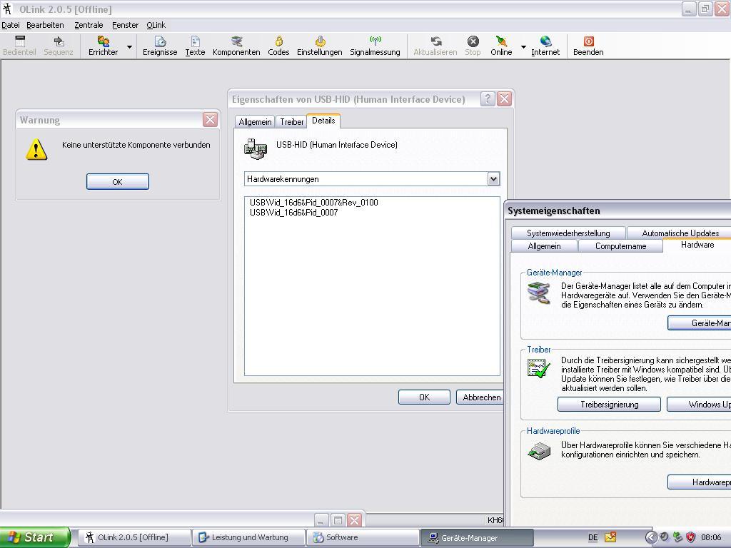Click the Treibersignierung button

tap(609, 405)
